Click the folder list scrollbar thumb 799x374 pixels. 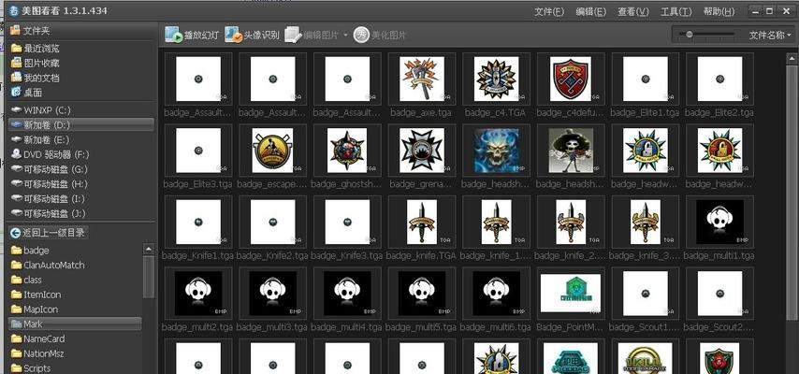click(148, 277)
